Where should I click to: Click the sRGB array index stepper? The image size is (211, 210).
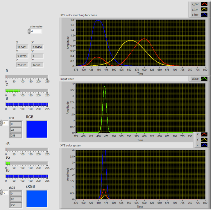click(2, 193)
